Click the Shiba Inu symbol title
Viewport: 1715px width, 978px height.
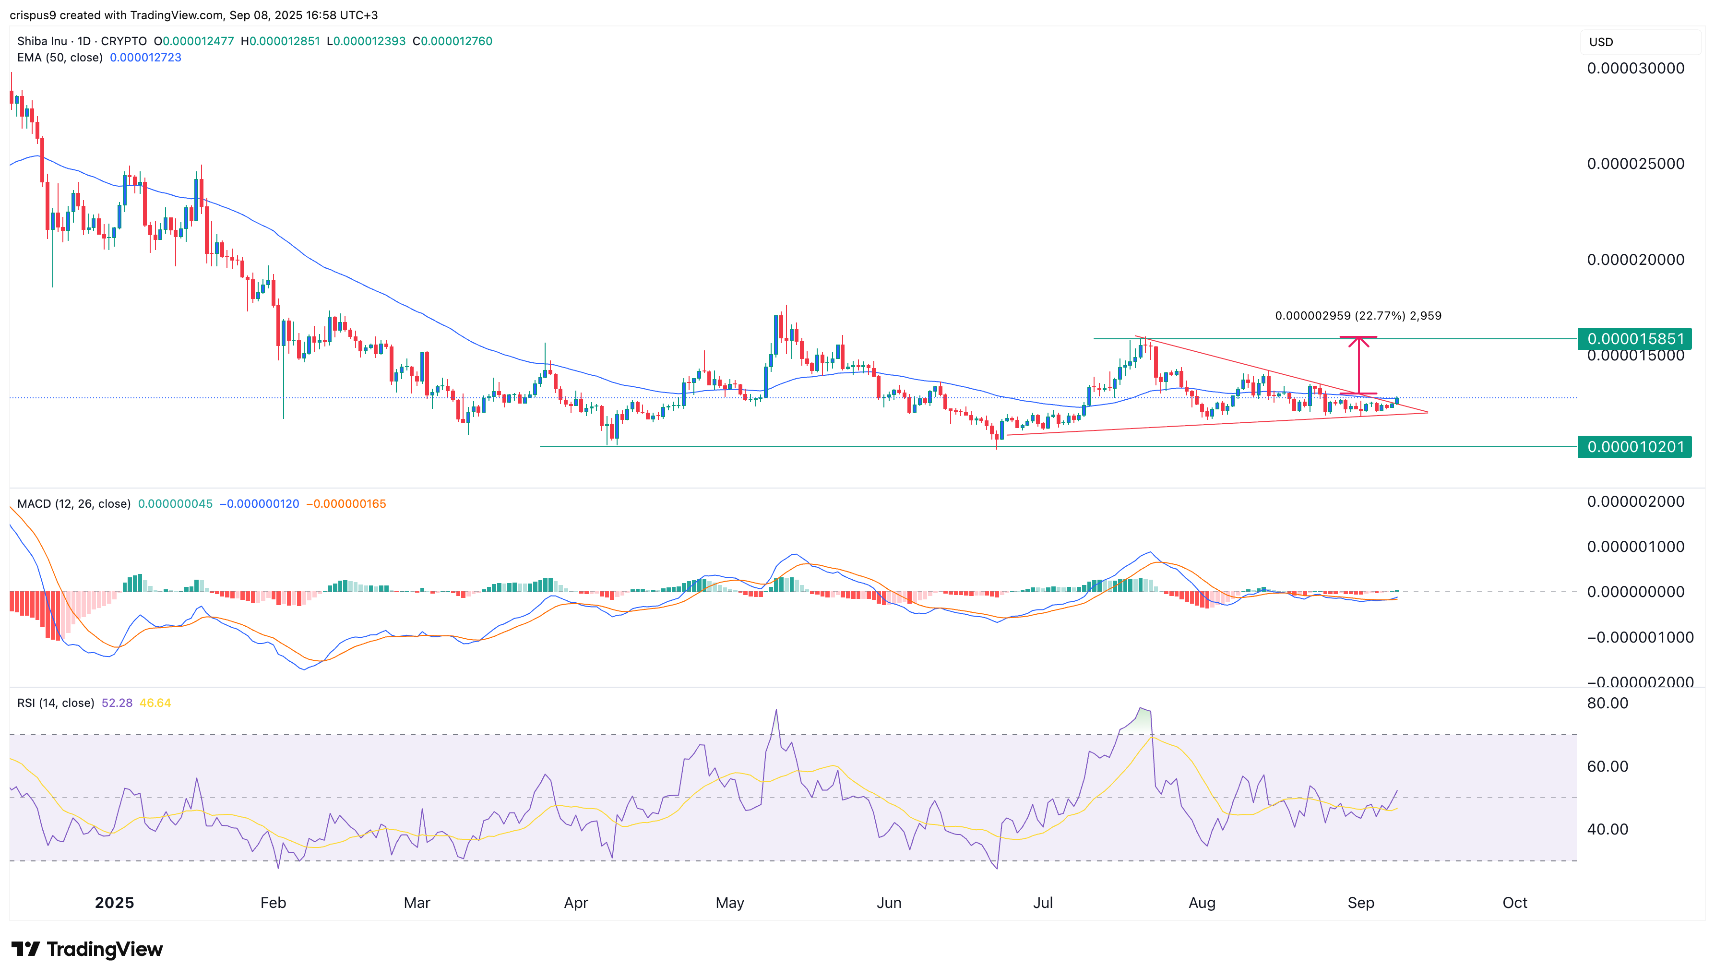[x=42, y=41]
